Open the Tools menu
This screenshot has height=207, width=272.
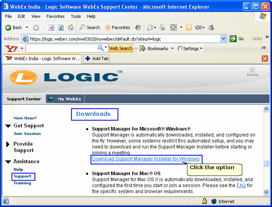tap(75, 16)
